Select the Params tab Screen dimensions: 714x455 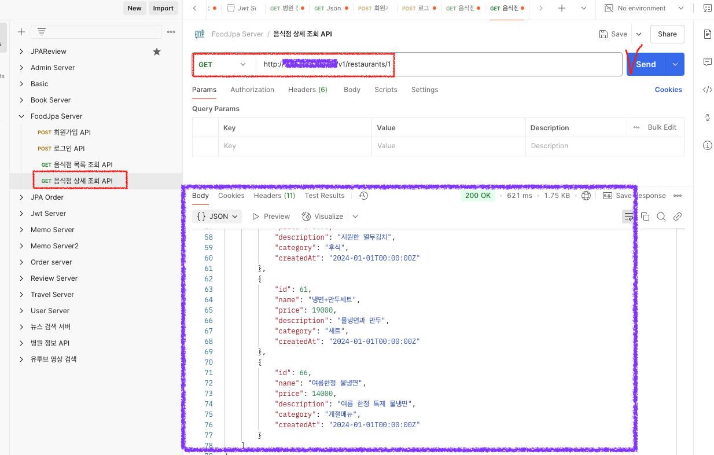point(204,90)
